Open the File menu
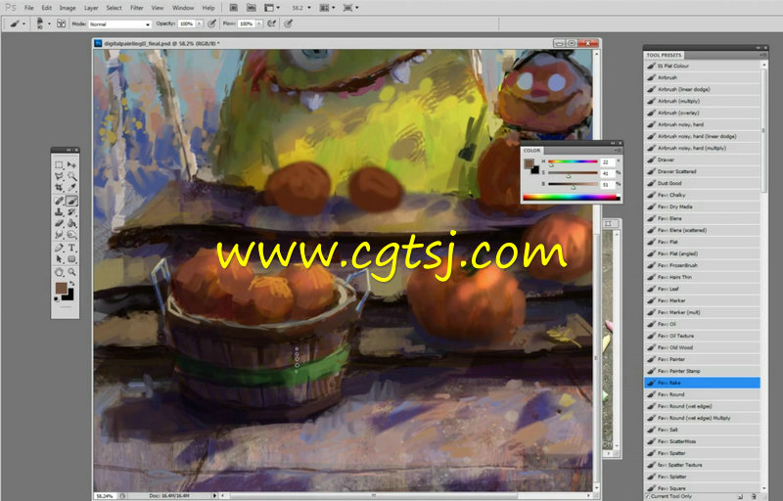The image size is (783, 501). [29, 8]
